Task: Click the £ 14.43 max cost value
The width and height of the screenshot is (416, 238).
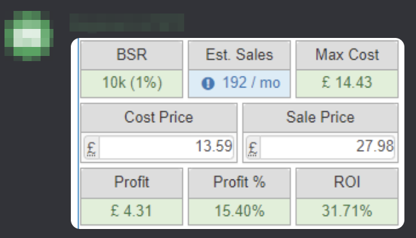Action: [347, 84]
